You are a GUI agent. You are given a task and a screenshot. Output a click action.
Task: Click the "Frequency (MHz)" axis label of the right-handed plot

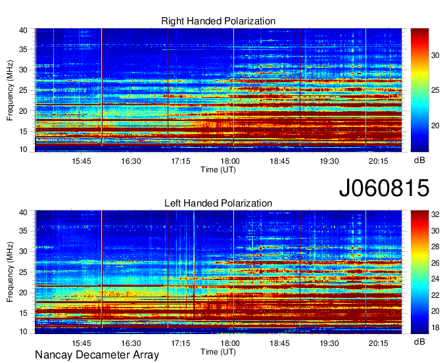tap(10, 90)
